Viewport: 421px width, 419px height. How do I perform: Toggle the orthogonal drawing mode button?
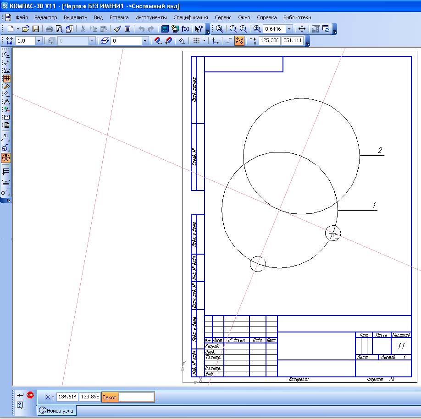(x=229, y=40)
